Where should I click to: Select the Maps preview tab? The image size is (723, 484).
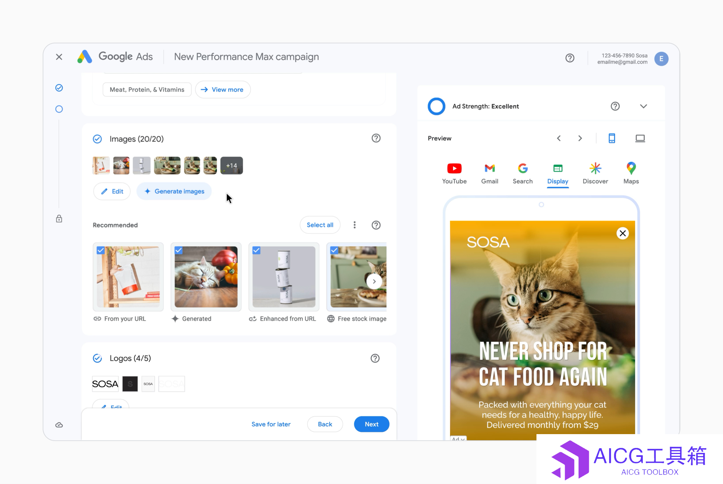(631, 174)
